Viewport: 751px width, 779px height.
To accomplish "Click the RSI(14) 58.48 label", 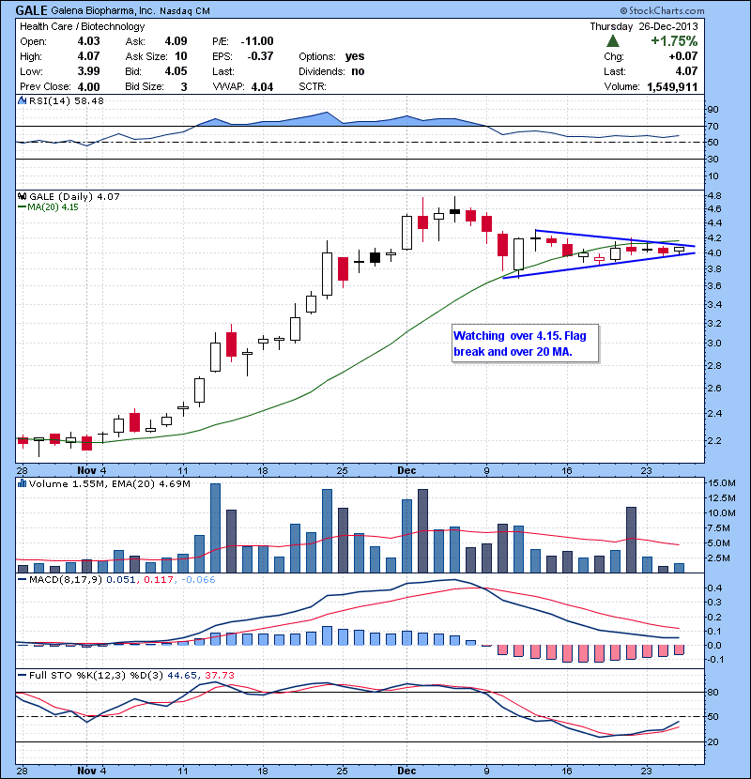I will click(67, 100).
